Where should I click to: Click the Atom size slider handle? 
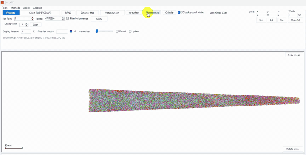(x=96, y=31)
